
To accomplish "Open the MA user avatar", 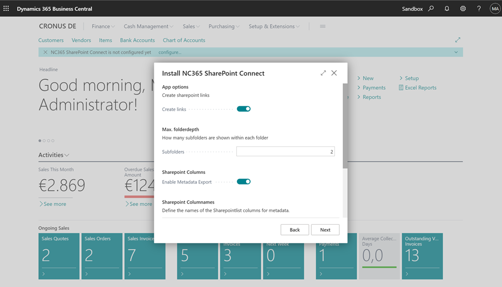I will [x=495, y=9].
